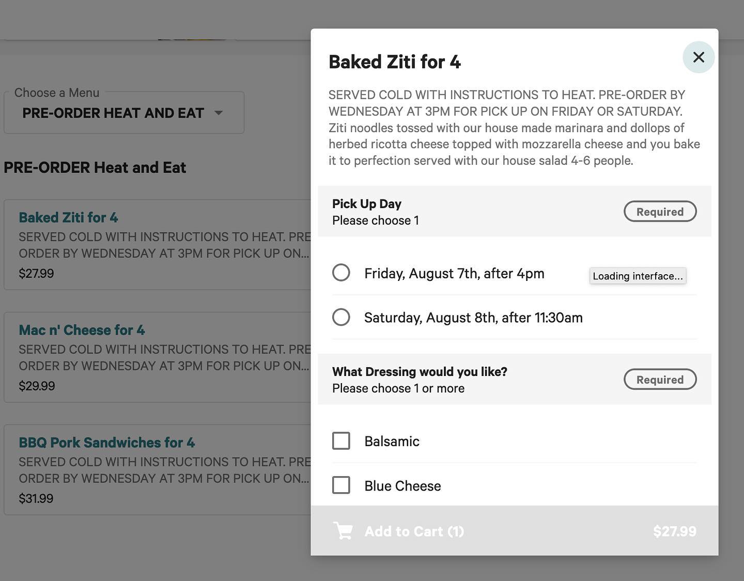Click PRE-ORDER HEAT AND EAT menu selector

(x=113, y=113)
